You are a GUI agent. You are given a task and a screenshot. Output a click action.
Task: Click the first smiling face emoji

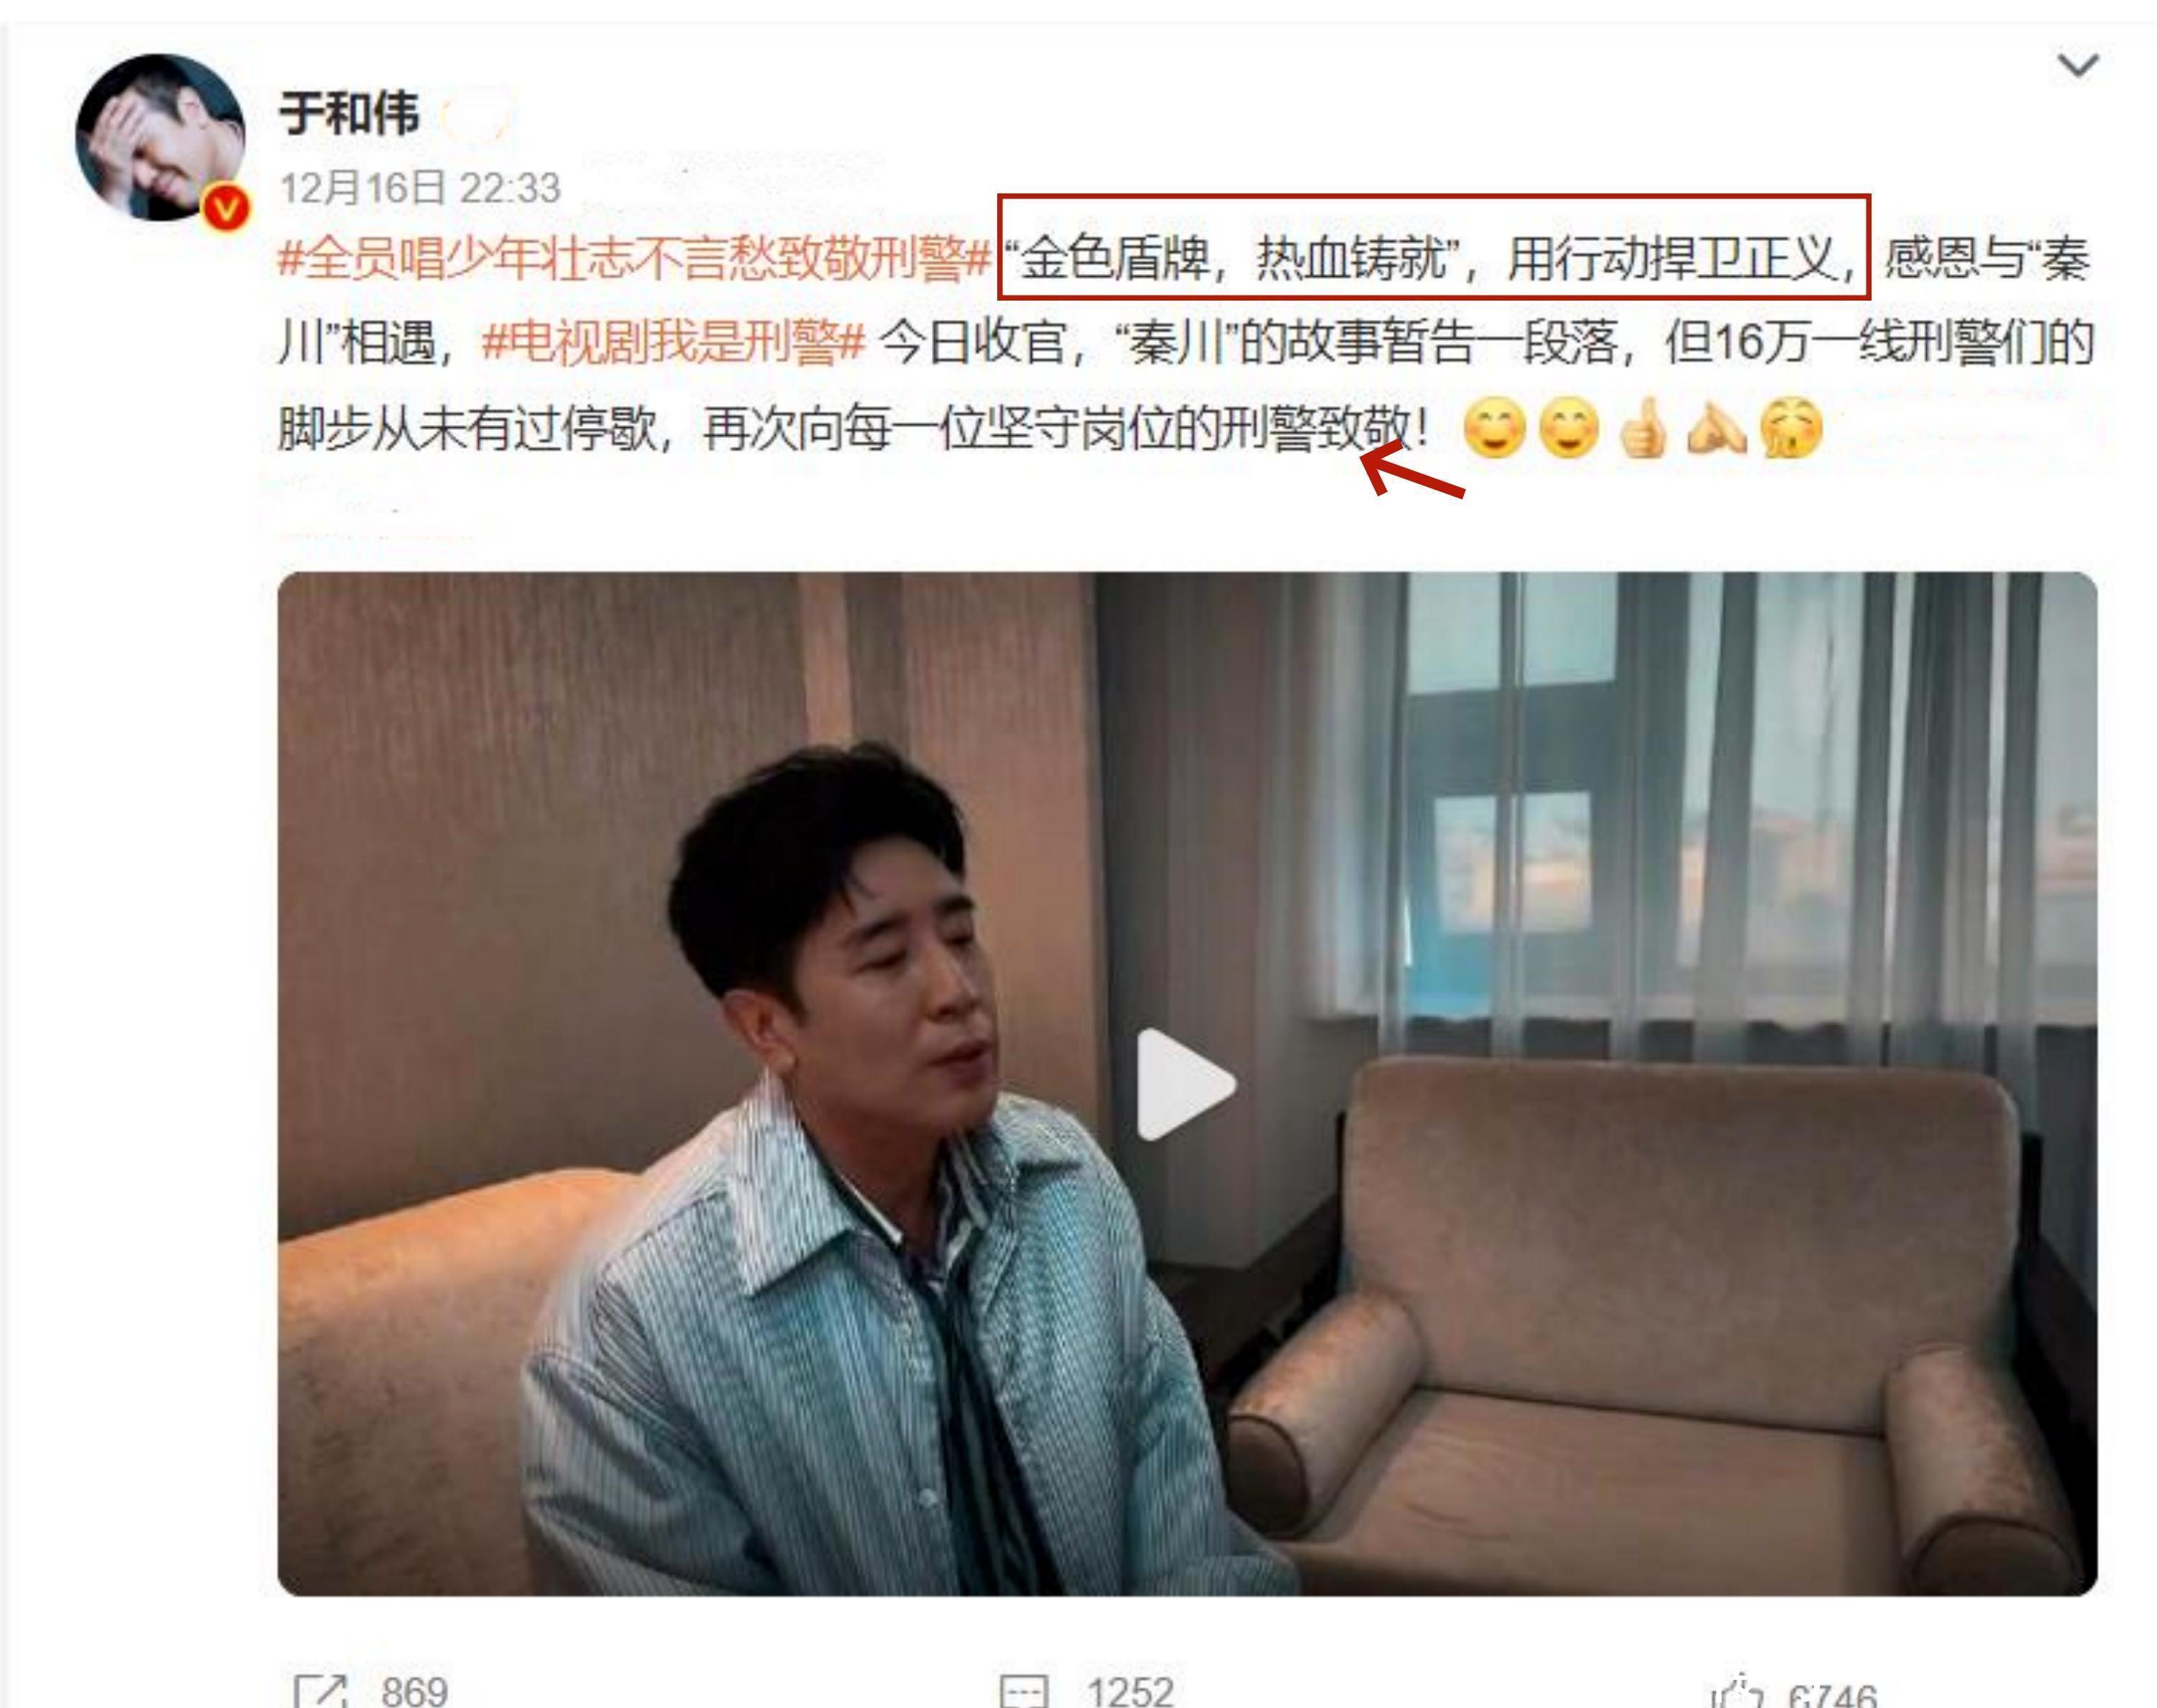[x=1493, y=429]
